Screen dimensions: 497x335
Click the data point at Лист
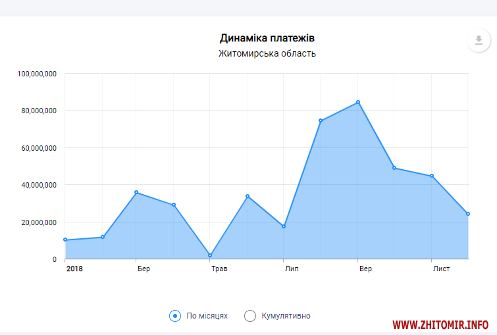432,176
